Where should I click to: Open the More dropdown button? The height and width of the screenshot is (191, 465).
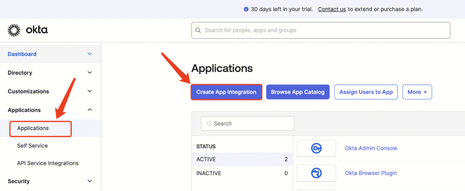coord(417,92)
